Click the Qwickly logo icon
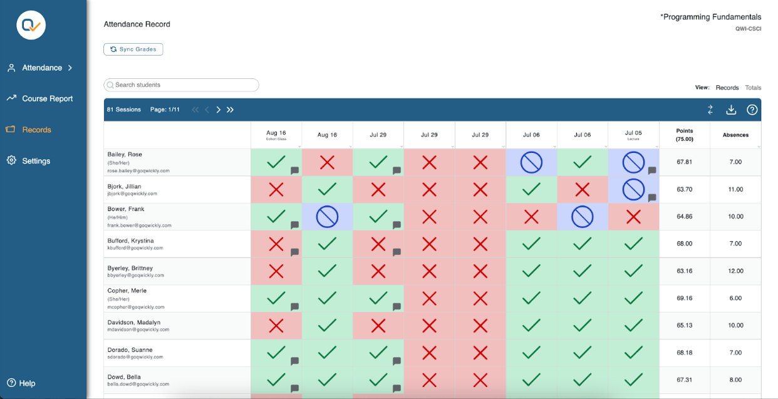 tap(31, 26)
